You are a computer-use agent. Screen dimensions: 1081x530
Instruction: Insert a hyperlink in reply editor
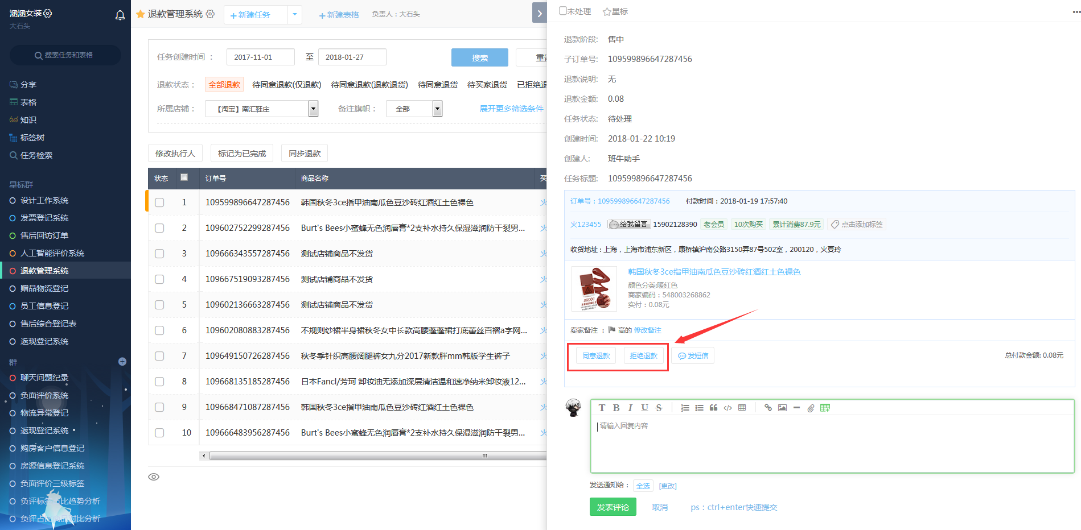(x=768, y=408)
